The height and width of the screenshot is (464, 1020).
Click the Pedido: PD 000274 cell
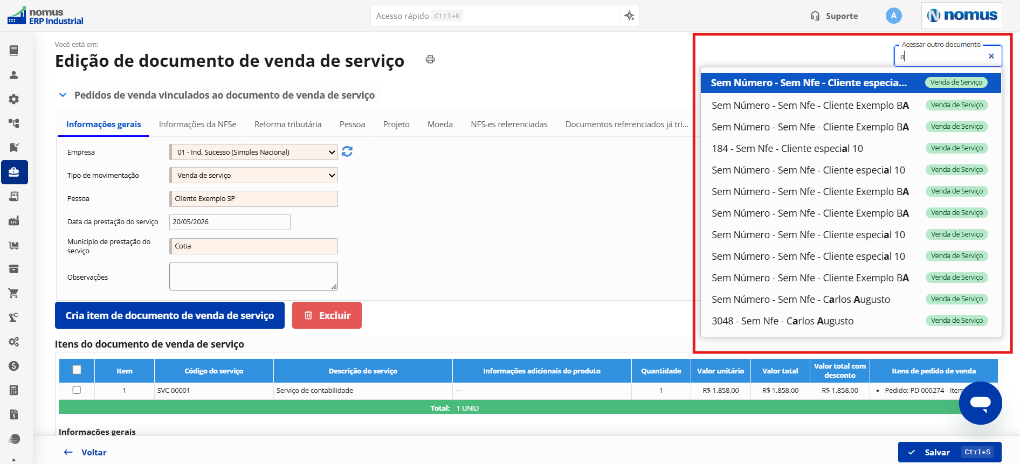point(933,390)
